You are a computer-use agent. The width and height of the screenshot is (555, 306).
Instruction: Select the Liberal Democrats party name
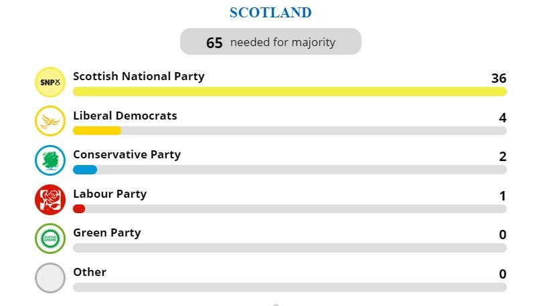point(125,116)
